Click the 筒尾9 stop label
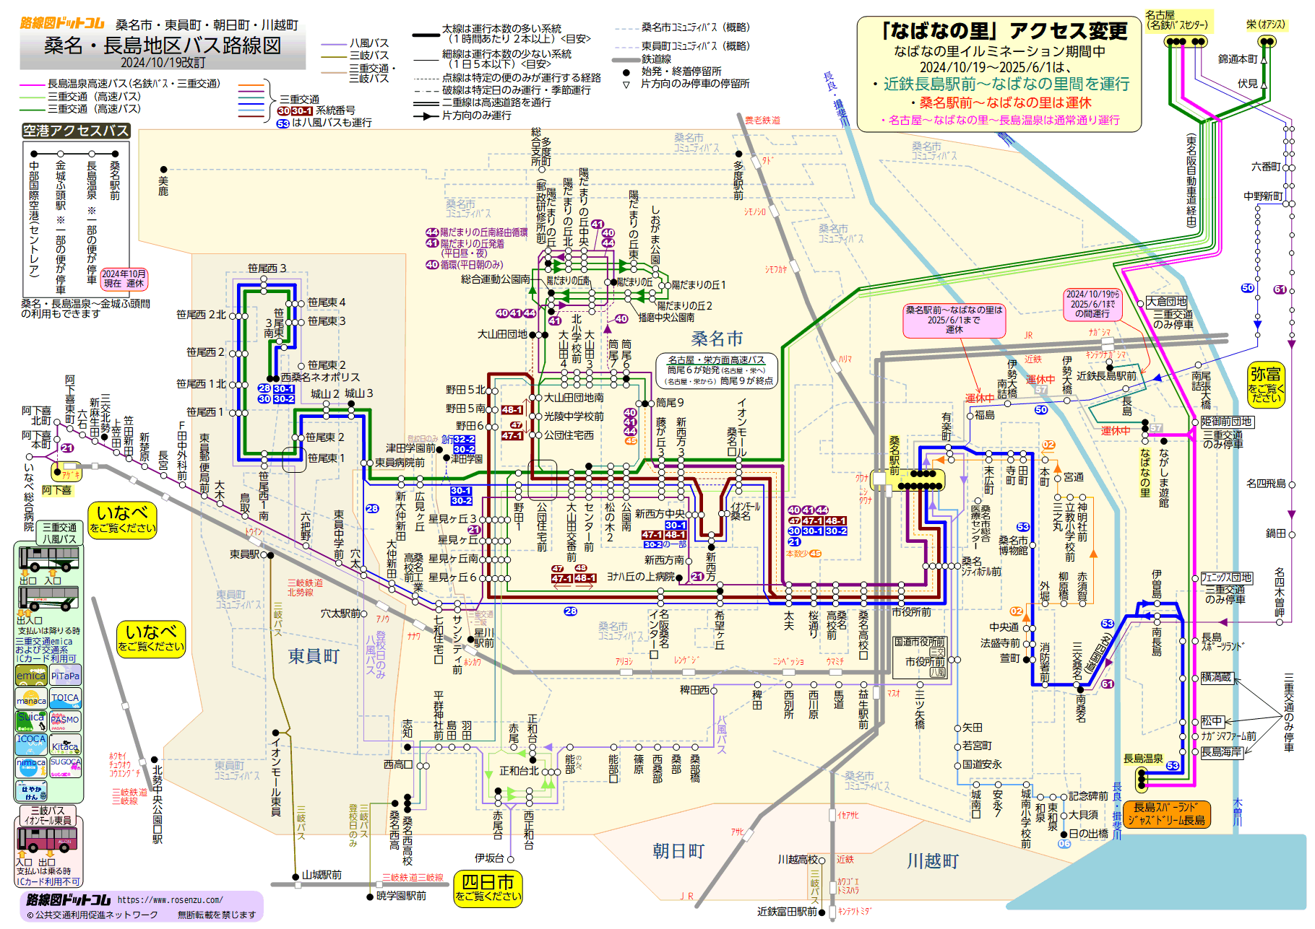 (669, 403)
